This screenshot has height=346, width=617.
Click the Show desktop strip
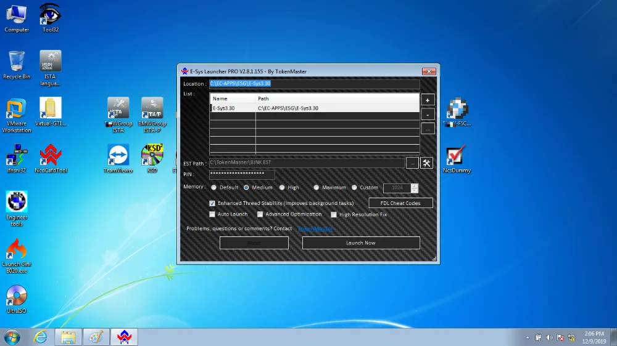click(613, 337)
